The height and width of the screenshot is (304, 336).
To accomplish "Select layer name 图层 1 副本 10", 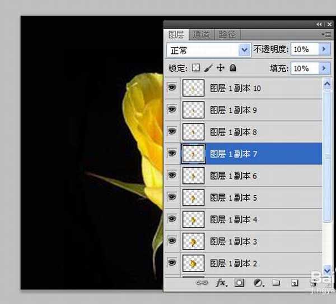I will (x=235, y=88).
